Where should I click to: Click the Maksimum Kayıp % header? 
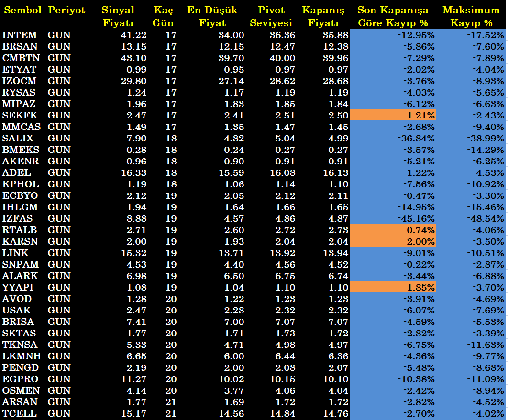[x=471, y=17]
